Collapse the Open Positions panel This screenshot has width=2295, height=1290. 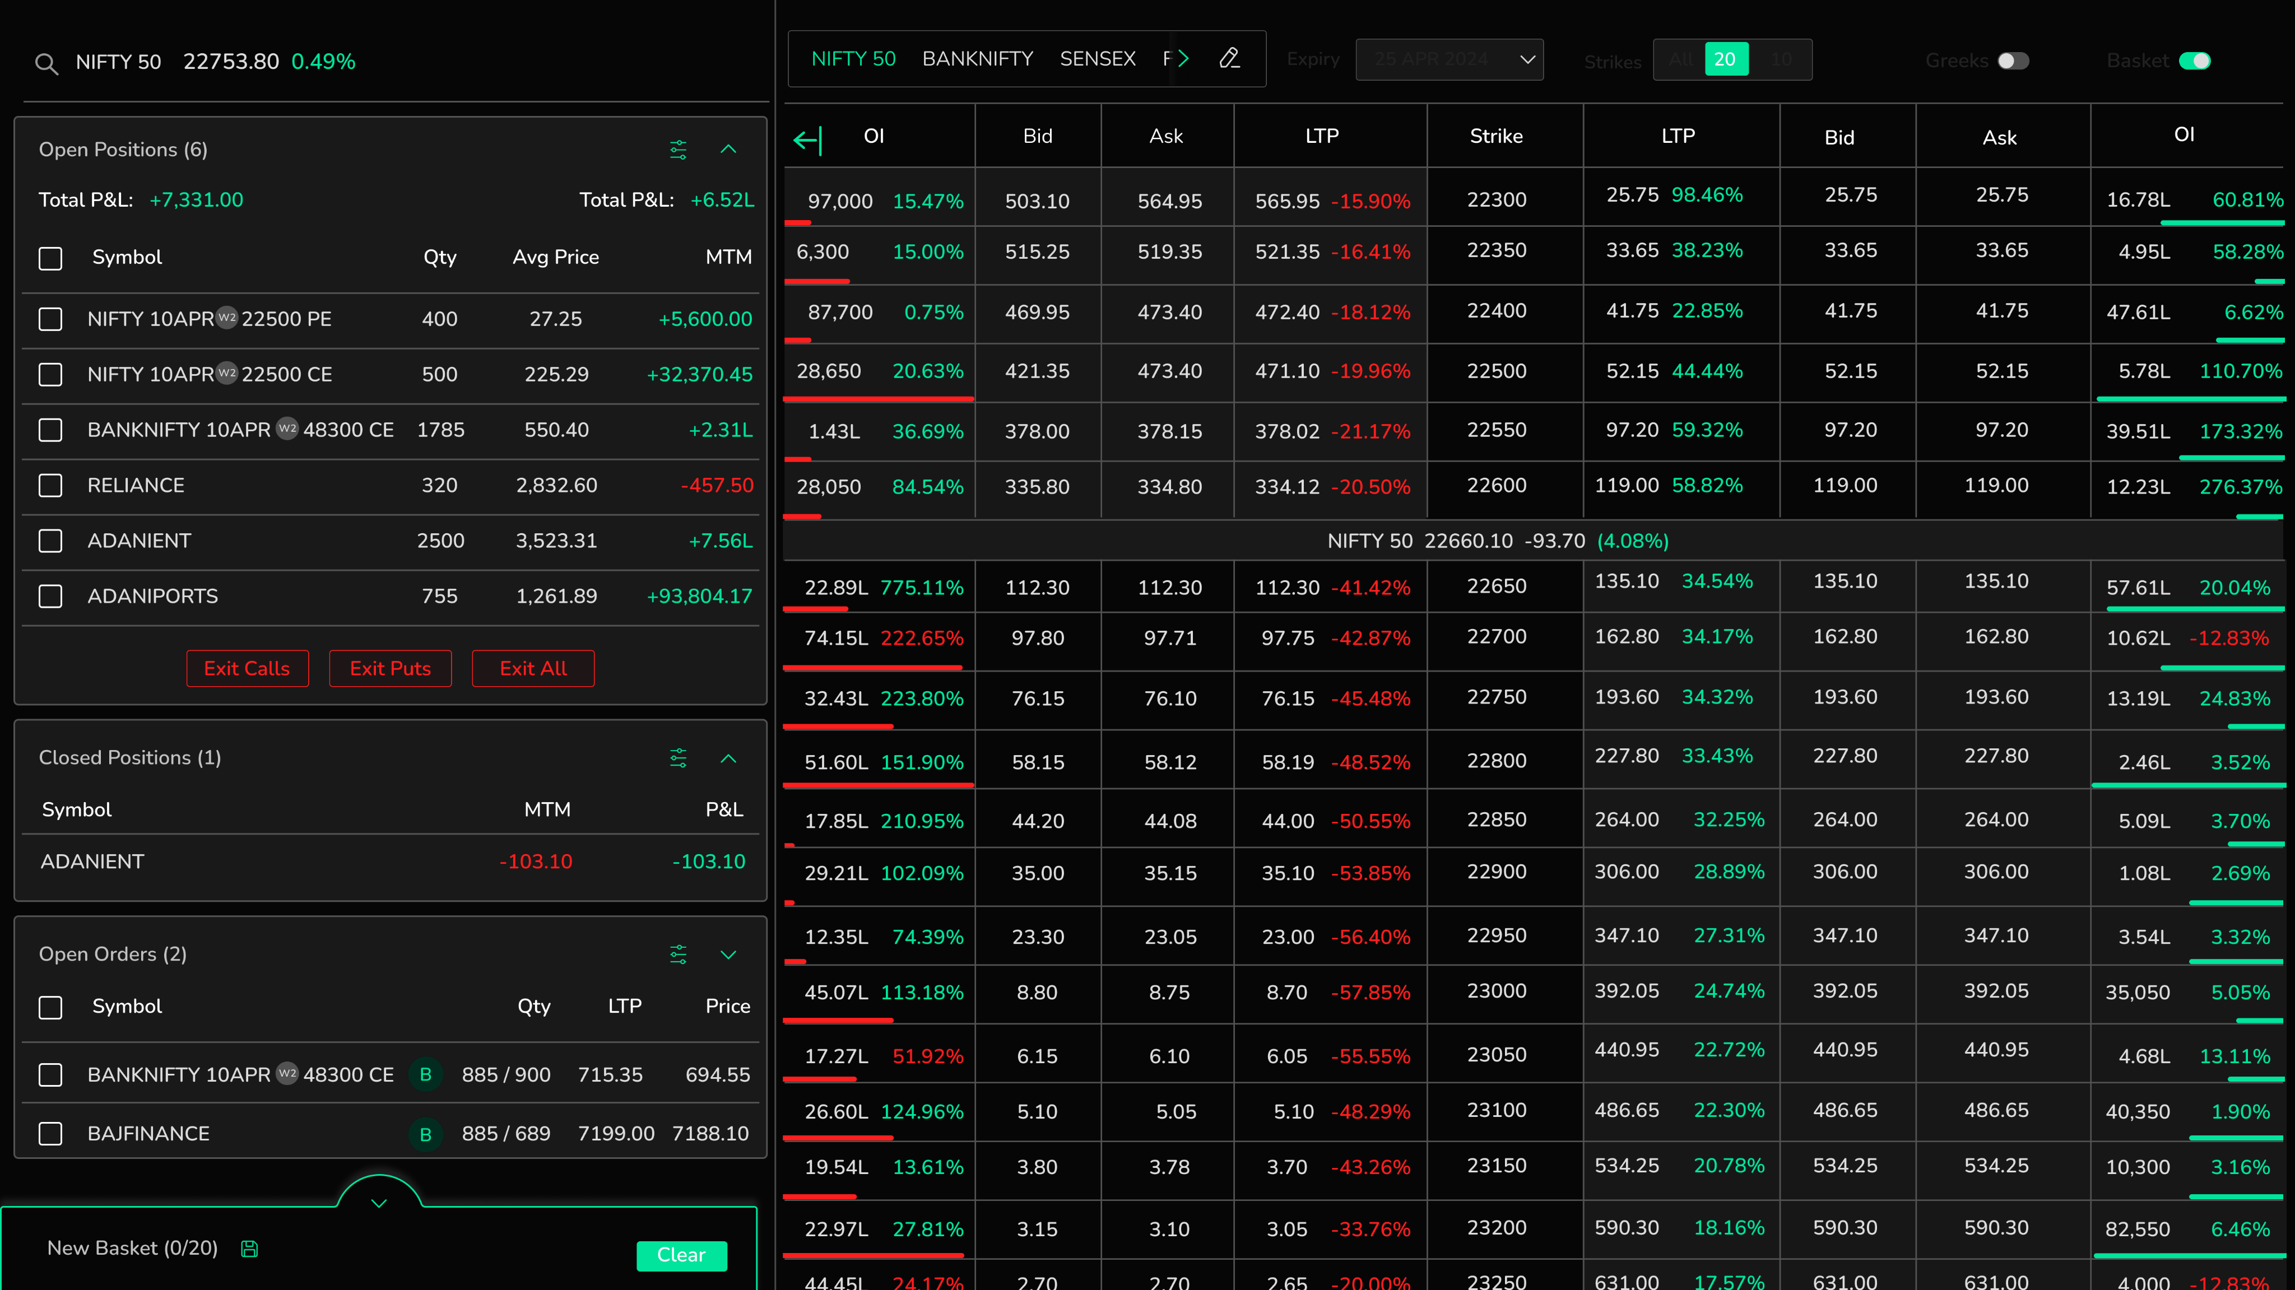pos(728,150)
